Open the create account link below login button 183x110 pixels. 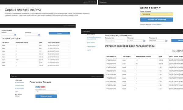157,24
